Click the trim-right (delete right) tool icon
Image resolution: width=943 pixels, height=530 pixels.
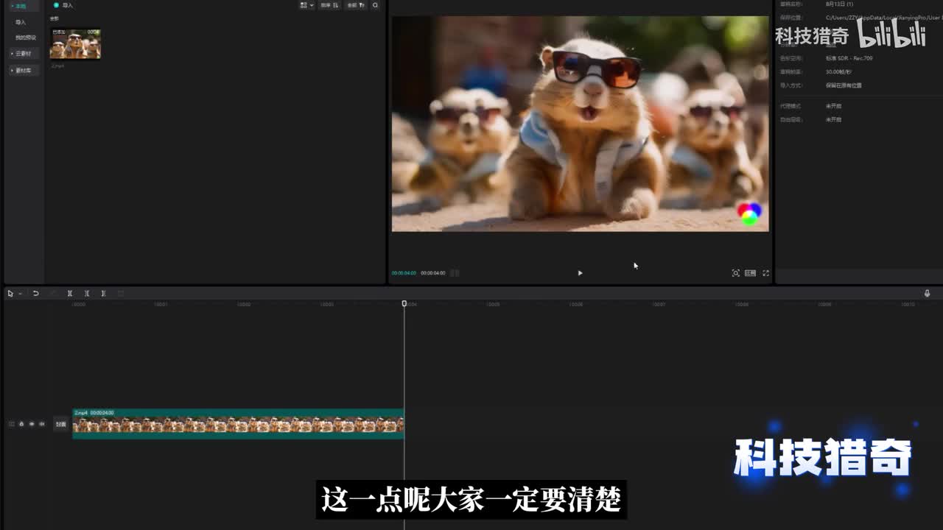103,293
